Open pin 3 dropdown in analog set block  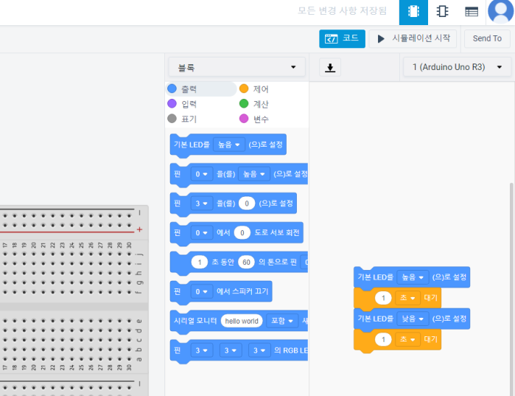coord(201,204)
